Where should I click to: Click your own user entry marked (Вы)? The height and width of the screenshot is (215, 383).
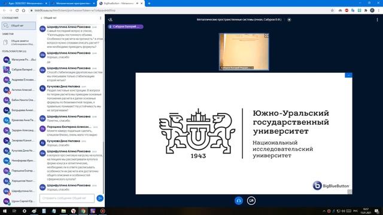[x=19, y=60]
